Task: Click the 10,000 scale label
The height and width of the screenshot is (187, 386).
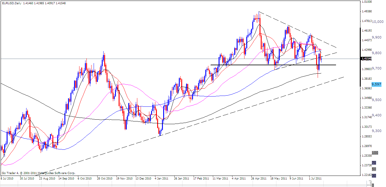Action: (378, 22)
